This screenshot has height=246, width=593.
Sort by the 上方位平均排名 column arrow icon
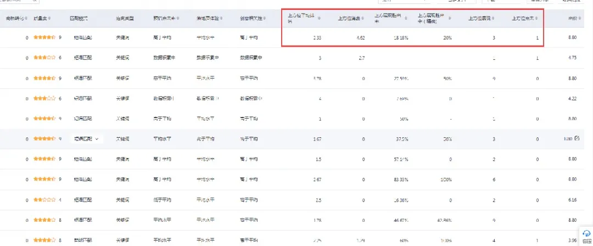point(319,18)
